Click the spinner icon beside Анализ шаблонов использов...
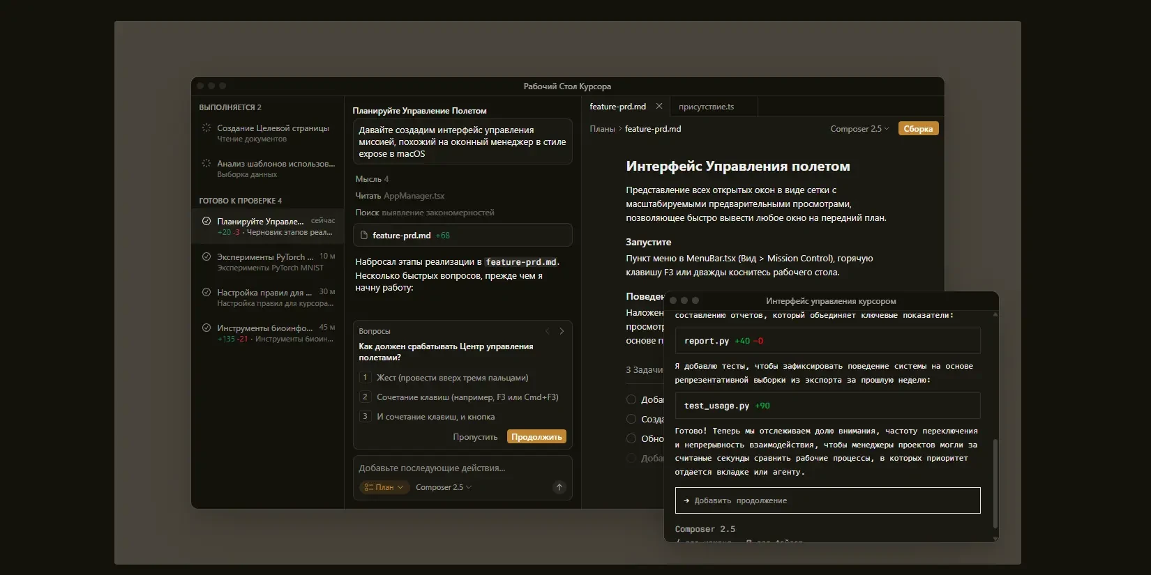Viewport: 1151px width, 575px height. pos(206,163)
